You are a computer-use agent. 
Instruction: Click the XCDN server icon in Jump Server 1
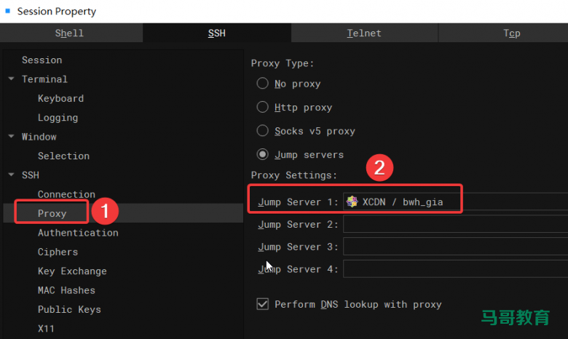coord(352,202)
